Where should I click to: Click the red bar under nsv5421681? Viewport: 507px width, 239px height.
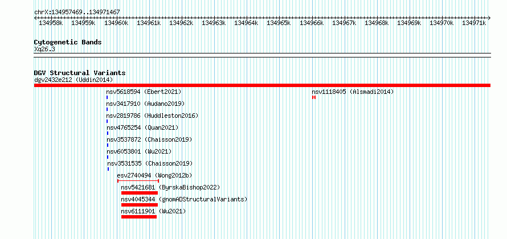(x=140, y=193)
